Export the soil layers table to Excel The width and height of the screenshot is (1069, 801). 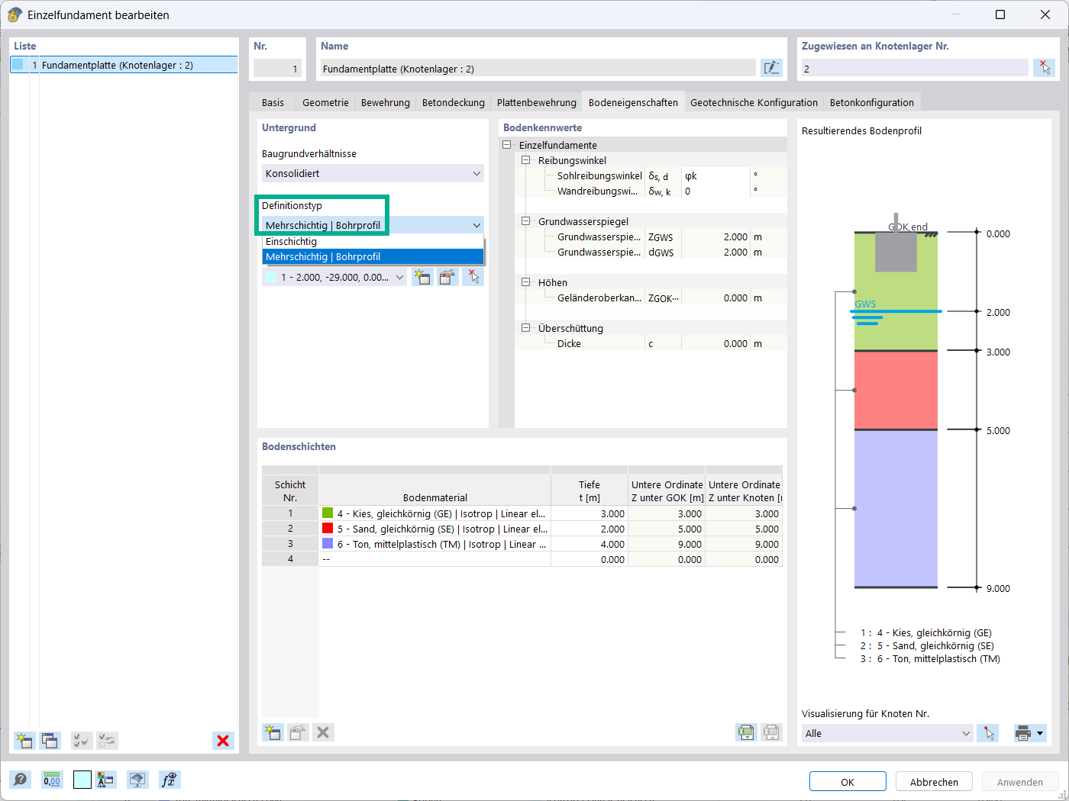[746, 732]
